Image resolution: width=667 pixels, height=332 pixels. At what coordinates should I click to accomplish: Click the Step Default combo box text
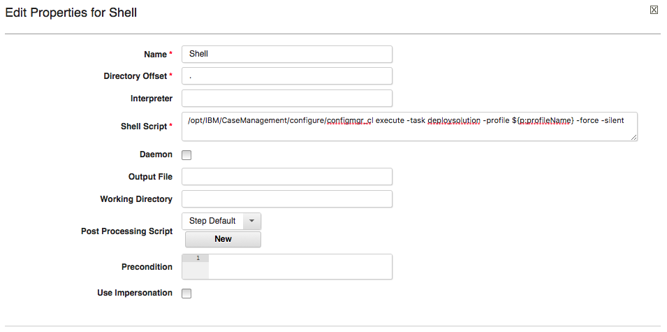[212, 221]
